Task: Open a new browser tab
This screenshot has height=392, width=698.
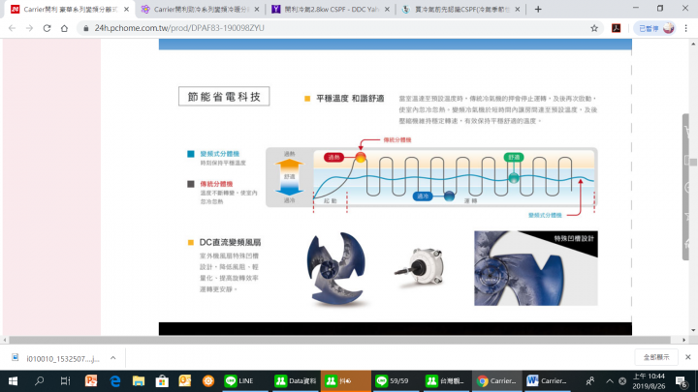Action: [538, 9]
